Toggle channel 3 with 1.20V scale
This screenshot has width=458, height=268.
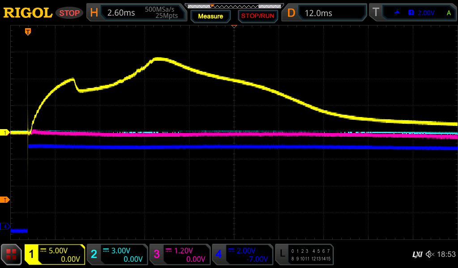pyautogui.click(x=179, y=255)
